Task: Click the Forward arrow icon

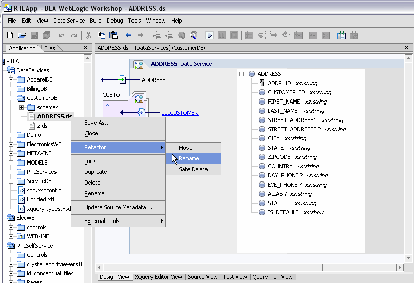Action: point(141,35)
